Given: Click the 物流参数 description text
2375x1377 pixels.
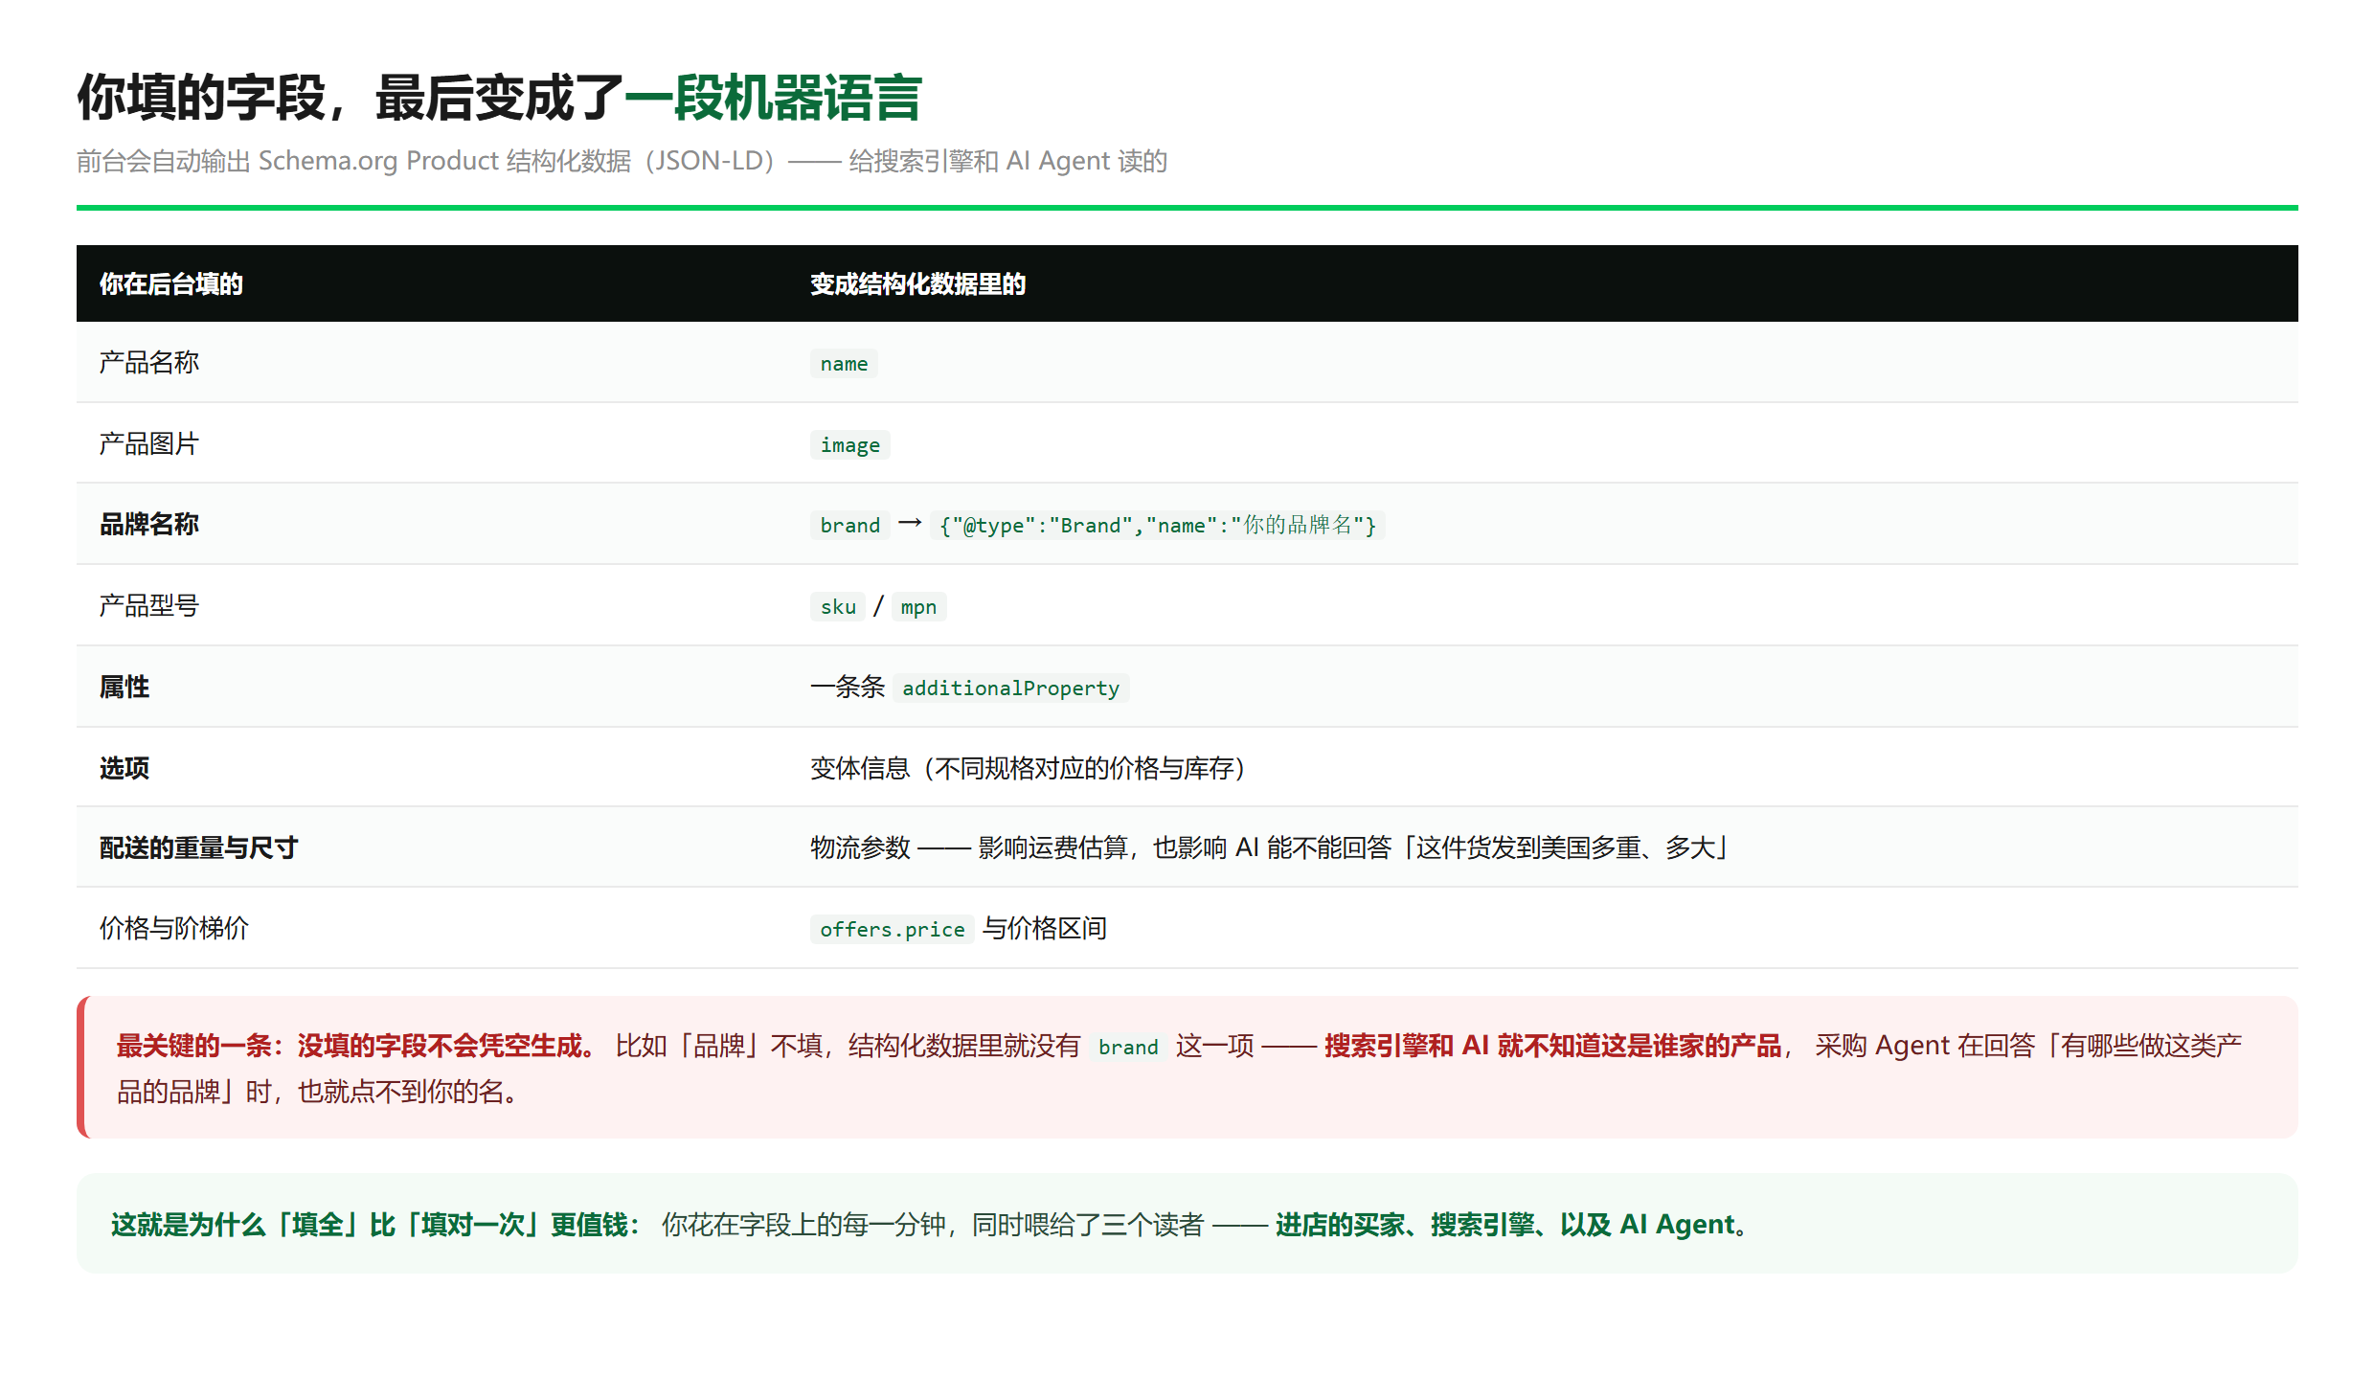Looking at the screenshot, I should pyautogui.click(x=1269, y=847).
